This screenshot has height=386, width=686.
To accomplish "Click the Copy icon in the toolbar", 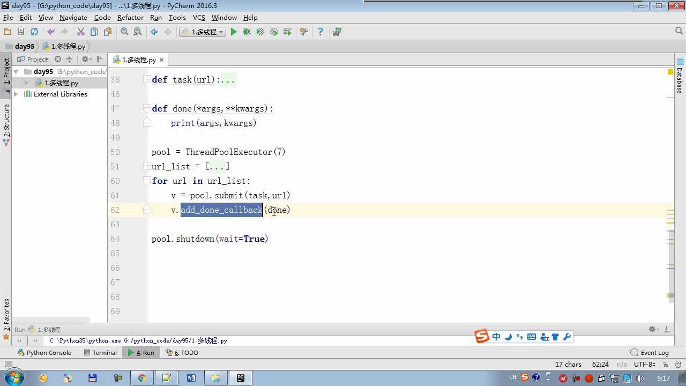I will coord(94,32).
